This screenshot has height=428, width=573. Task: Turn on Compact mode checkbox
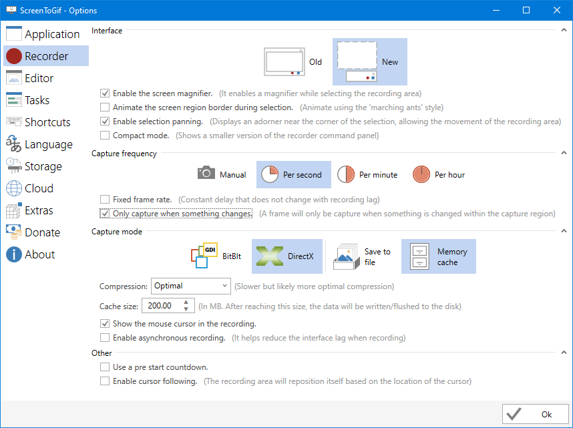coord(105,136)
